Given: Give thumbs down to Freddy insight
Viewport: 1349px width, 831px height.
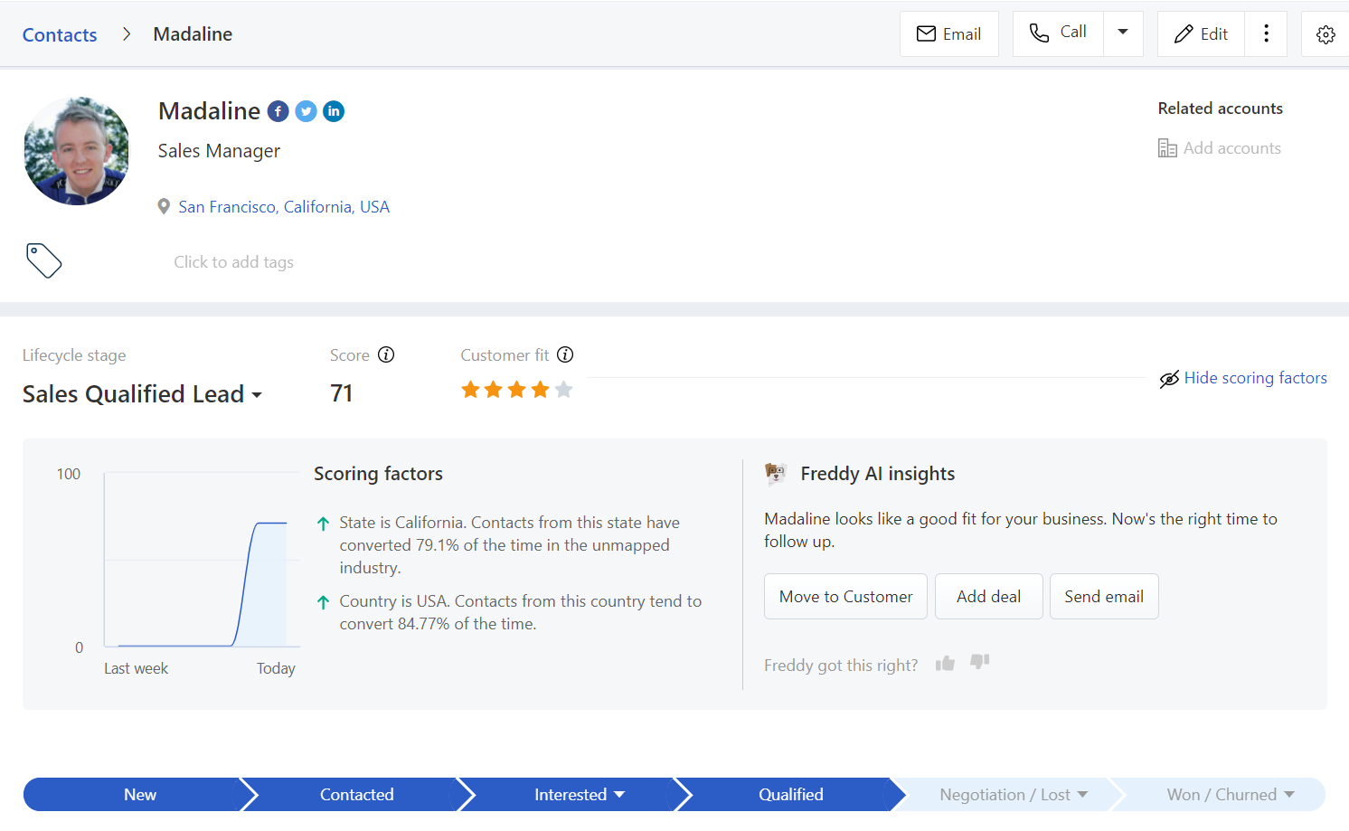Looking at the screenshot, I should pyautogui.click(x=979, y=662).
